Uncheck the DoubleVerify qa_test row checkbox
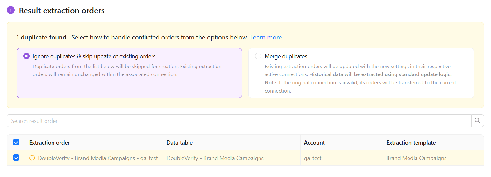 pos(16,158)
